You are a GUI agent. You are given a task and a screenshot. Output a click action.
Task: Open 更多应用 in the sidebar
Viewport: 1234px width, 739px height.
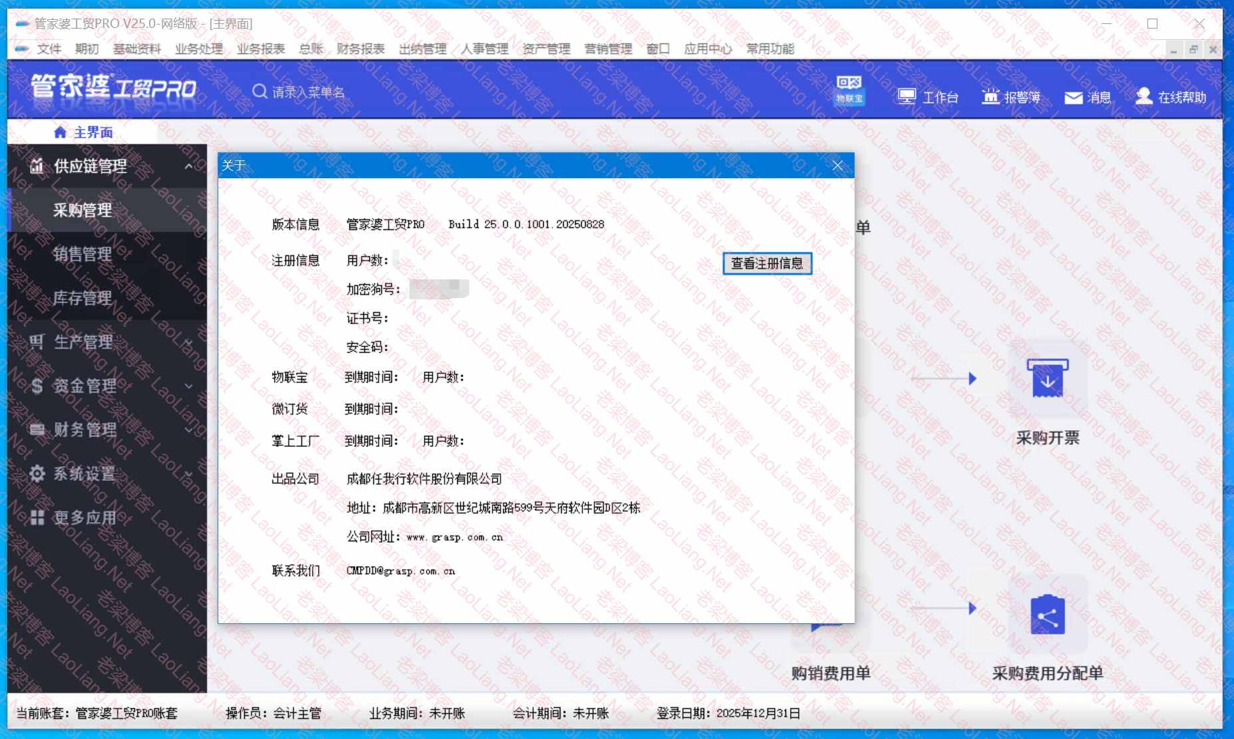[85, 517]
